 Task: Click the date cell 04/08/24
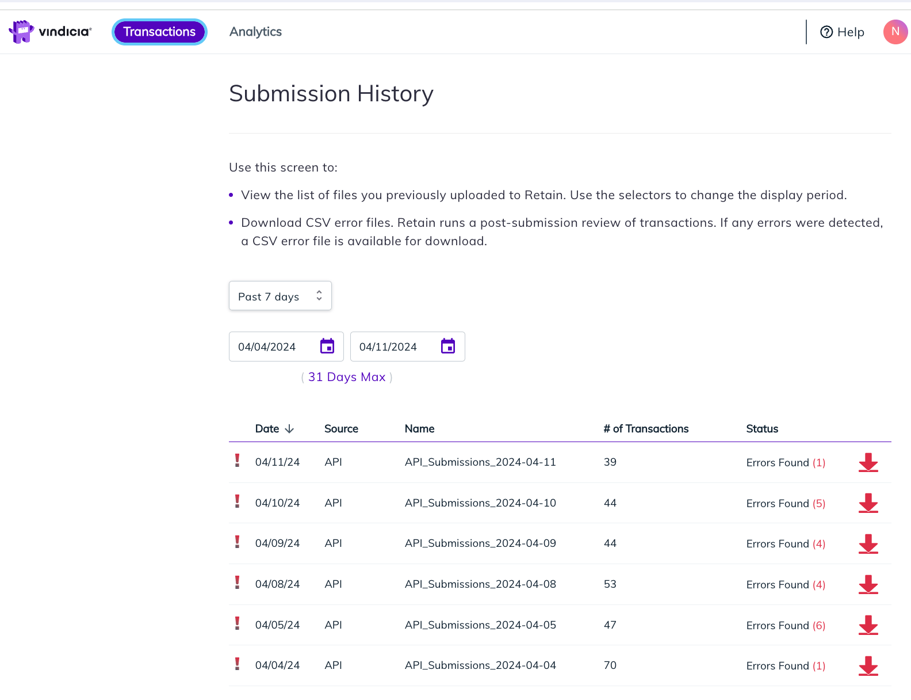click(x=277, y=584)
